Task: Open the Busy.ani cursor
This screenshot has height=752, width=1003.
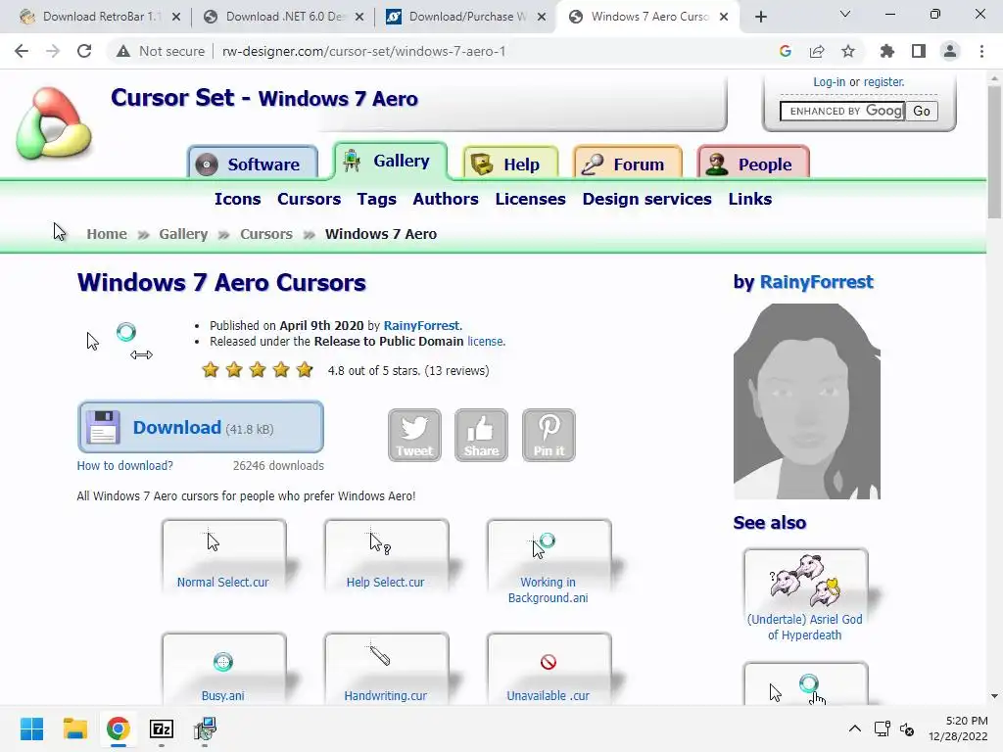Action: (x=223, y=669)
